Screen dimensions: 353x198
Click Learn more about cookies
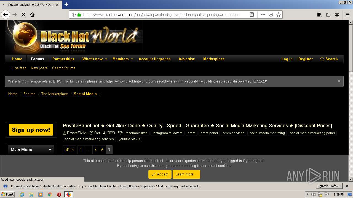click(186, 174)
